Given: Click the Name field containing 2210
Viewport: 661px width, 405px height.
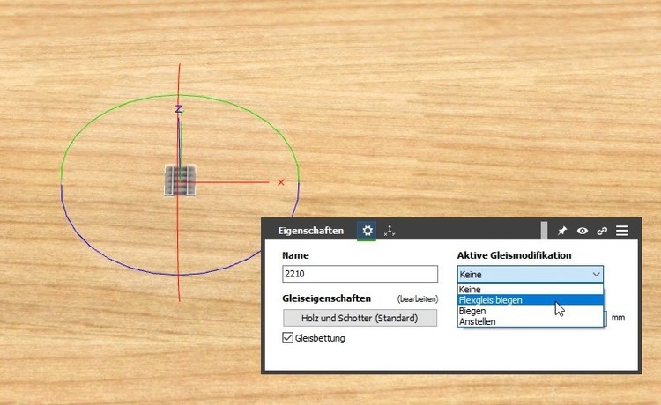Looking at the screenshot, I should pyautogui.click(x=360, y=274).
